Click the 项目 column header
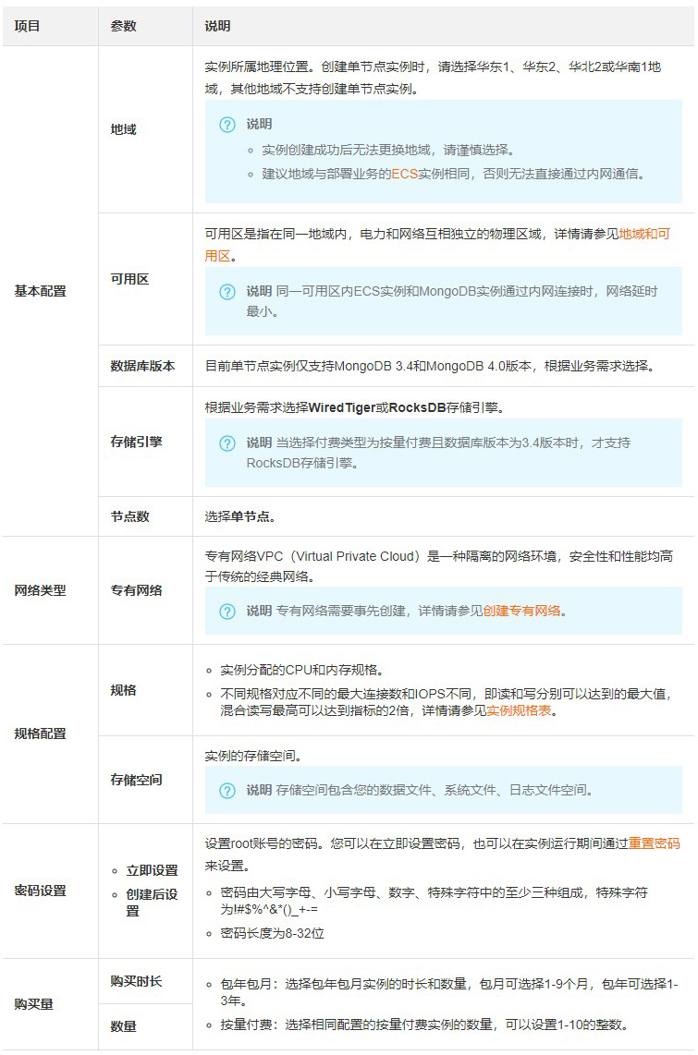The height and width of the screenshot is (1055, 698). 28,26
